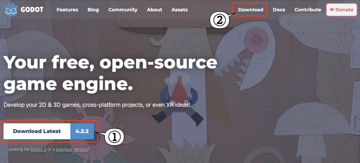This screenshot has width=360, height=163.
Task: Click the headline 'Your free, open-source game engine.'
Action: pos(110,73)
